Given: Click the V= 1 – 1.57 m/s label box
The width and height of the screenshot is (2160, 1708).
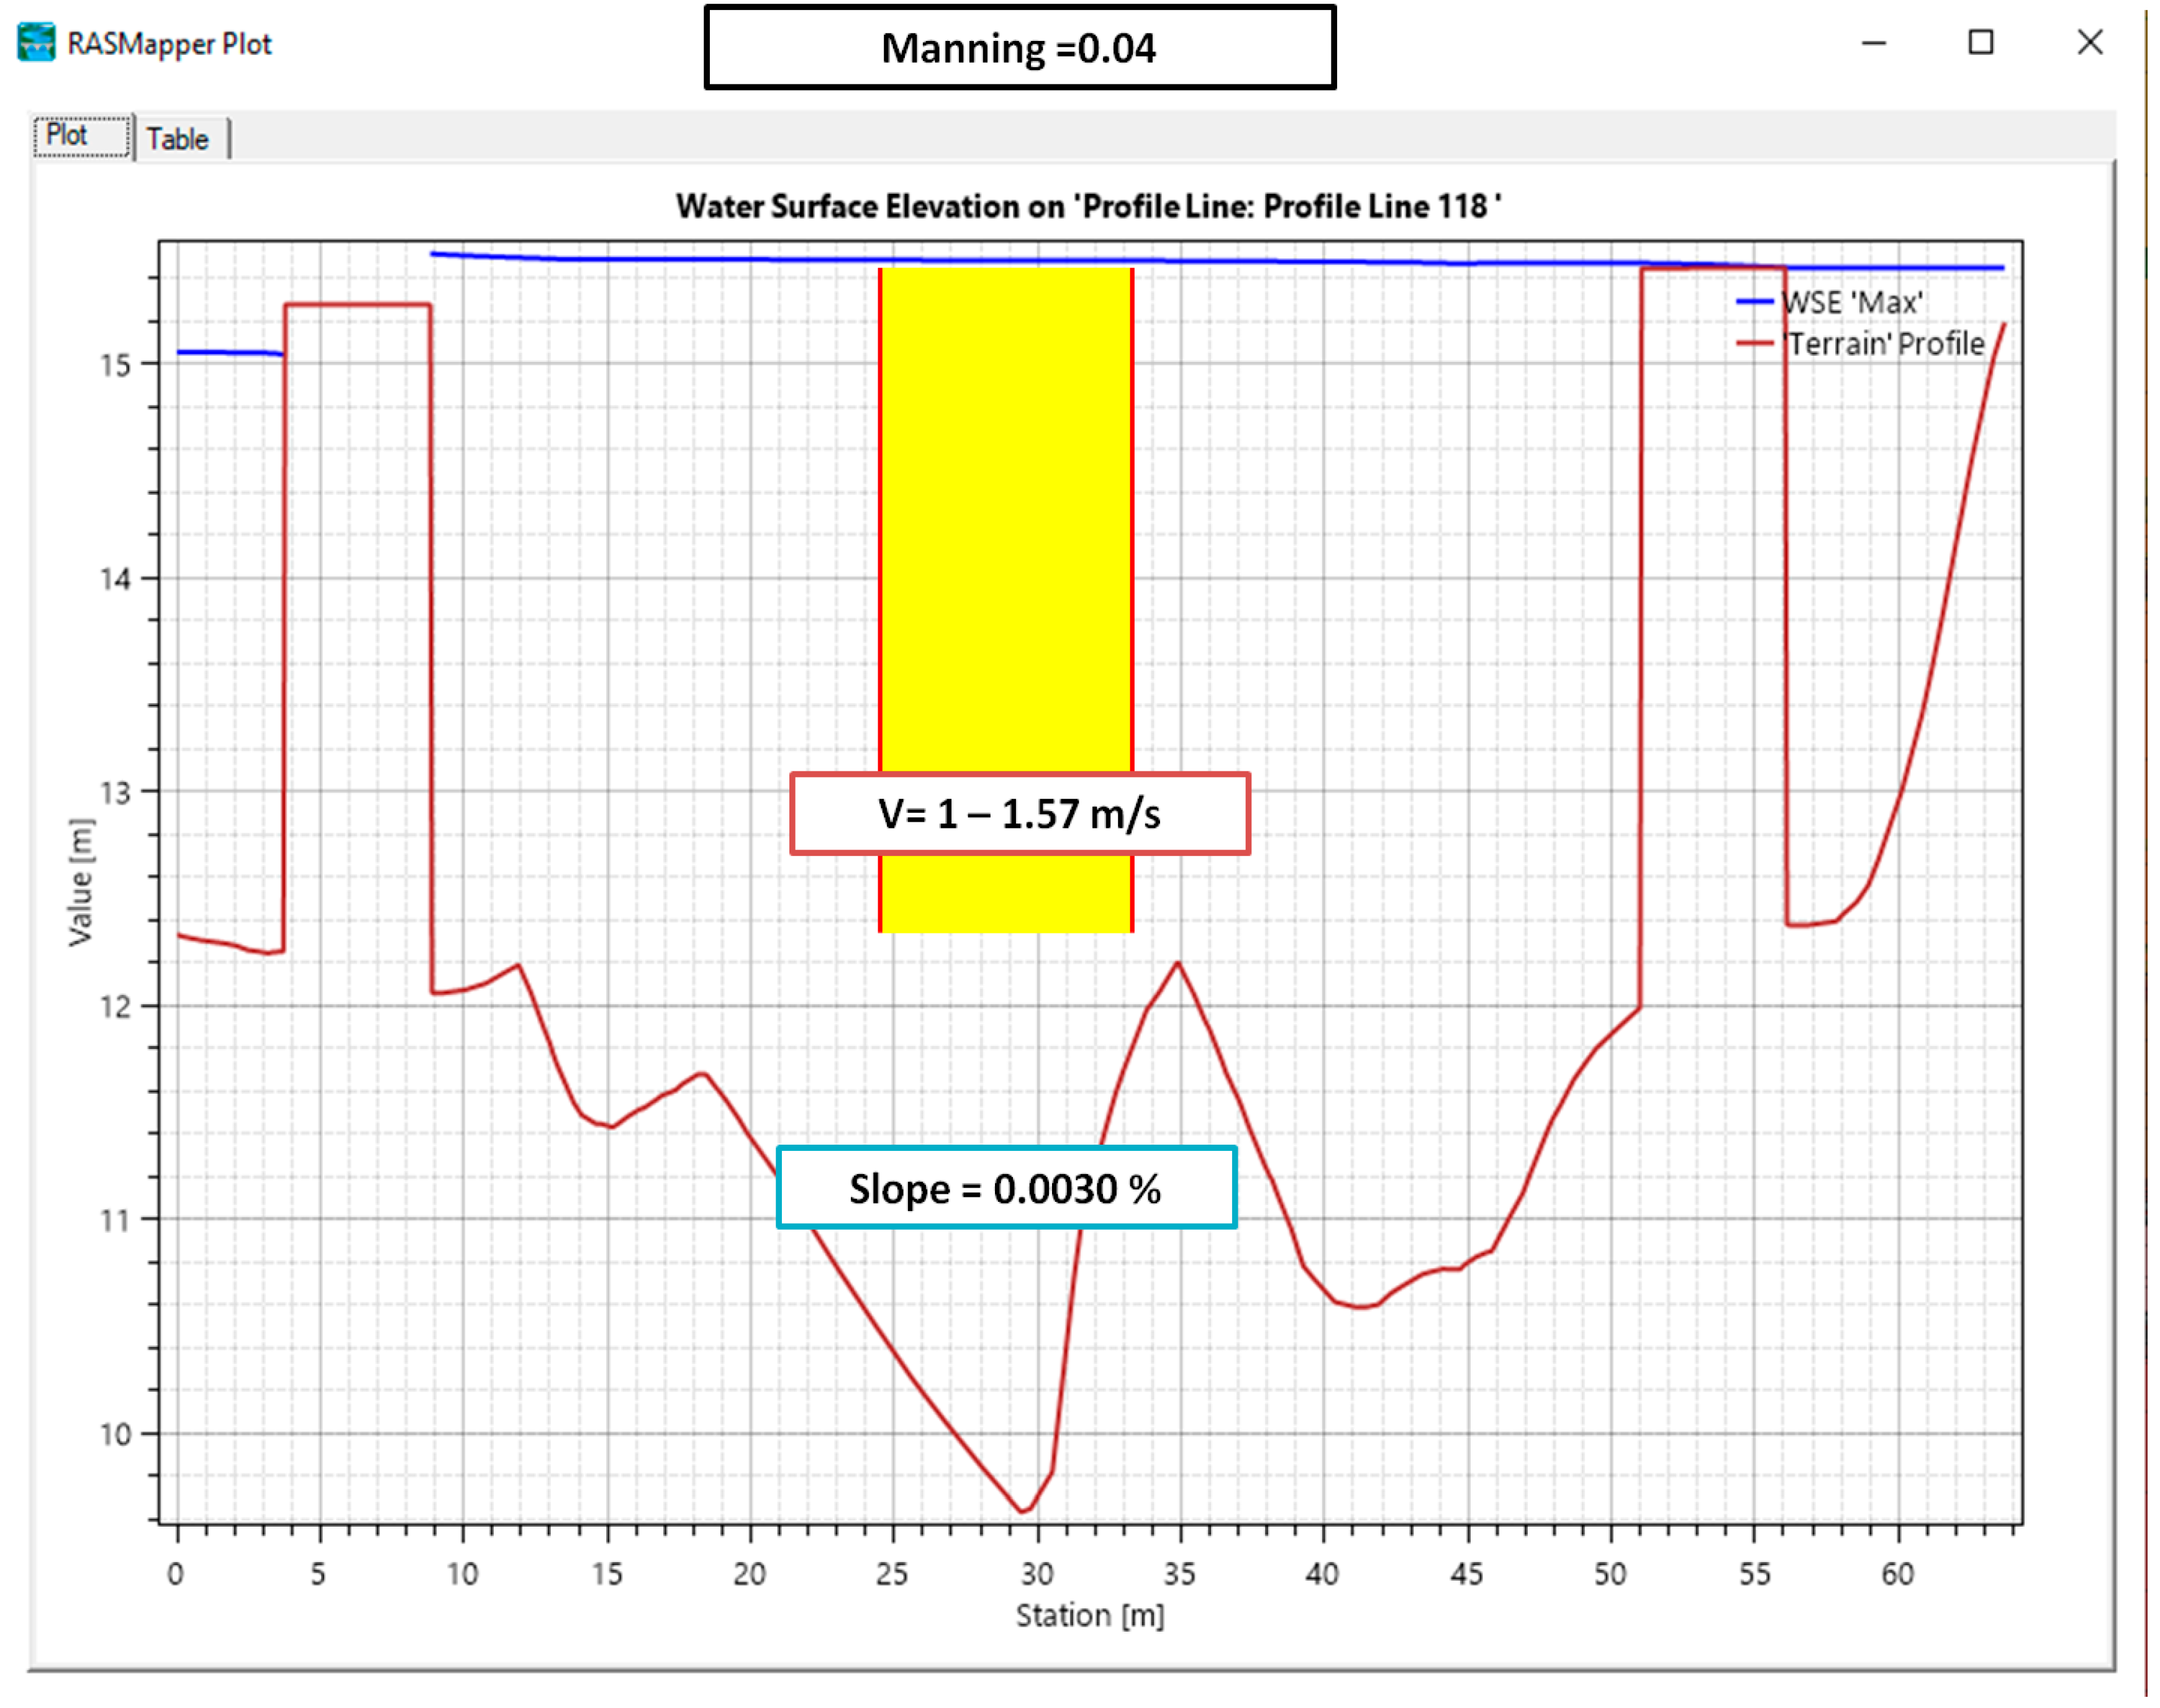Looking at the screenshot, I should click(x=1019, y=813).
